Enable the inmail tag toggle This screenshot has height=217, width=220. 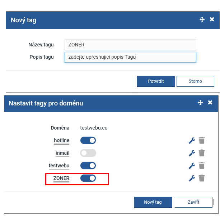coord(88,153)
